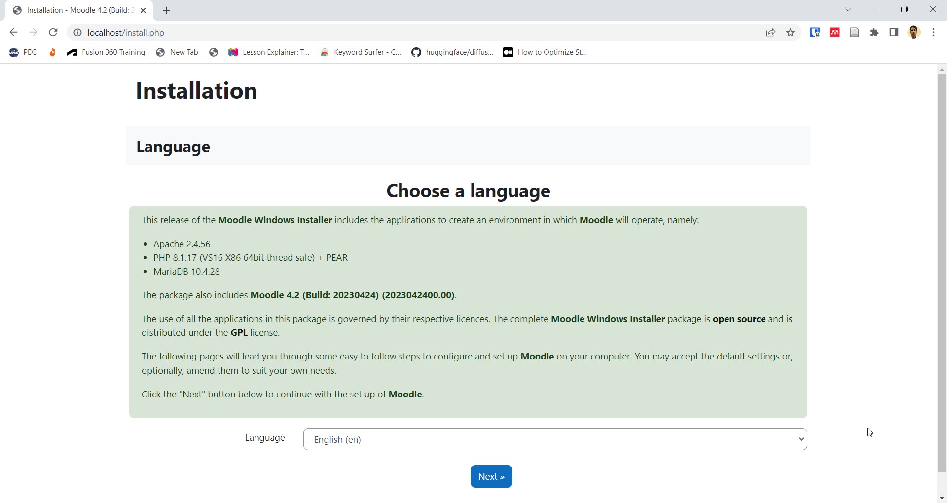Open Chrome's three-dot menu
947x503 pixels.
point(933,33)
